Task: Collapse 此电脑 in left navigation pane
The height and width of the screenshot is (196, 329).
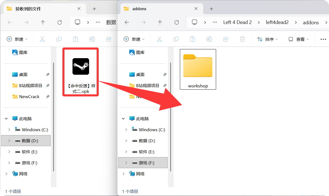Action: coord(6,119)
